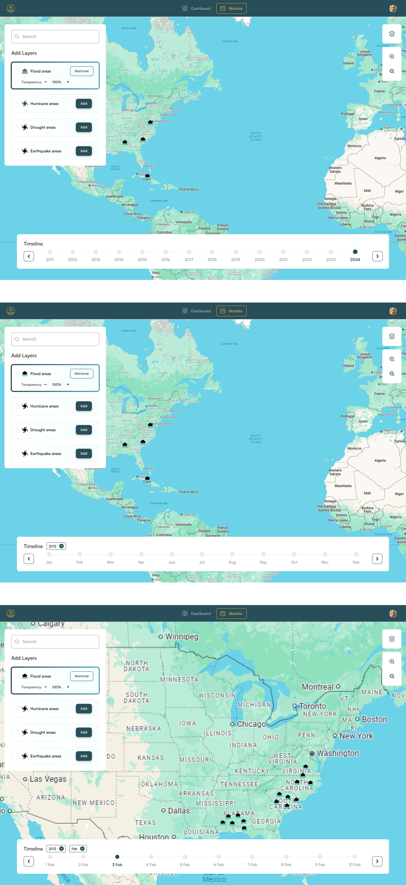Viewport: 406px width, 885px height.
Task: Add Earthquake areas layer on the year timeline screen
Action: [84, 151]
